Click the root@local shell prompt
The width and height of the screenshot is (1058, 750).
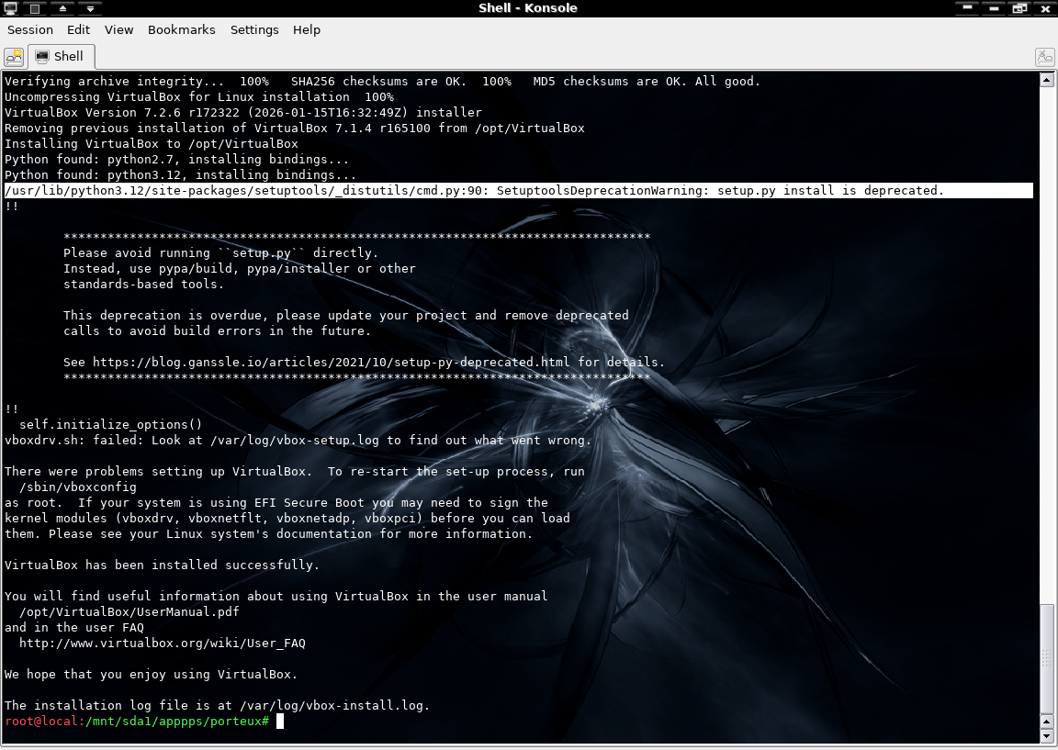pos(137,722)
